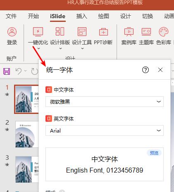Open the 设计工具 design tools icon
Screen dimensions: 174x192
[82, 32]
